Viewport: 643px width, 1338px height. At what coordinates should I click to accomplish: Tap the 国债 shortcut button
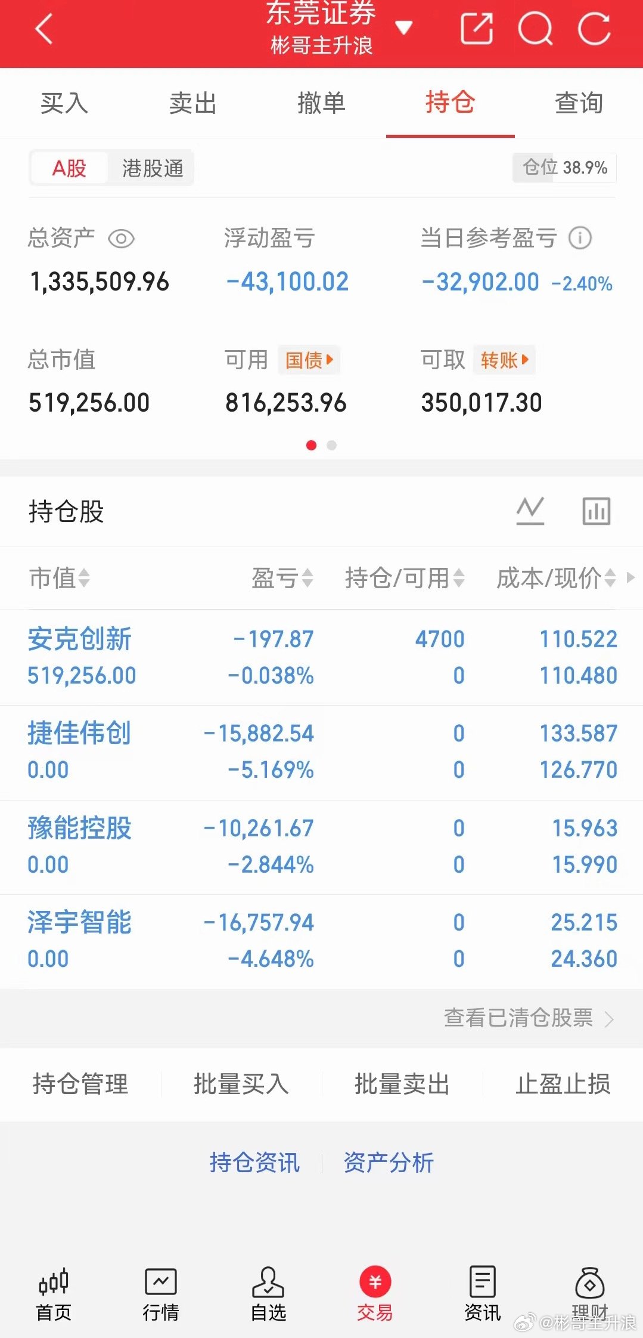pyautogui.click(x=309, y=360)
